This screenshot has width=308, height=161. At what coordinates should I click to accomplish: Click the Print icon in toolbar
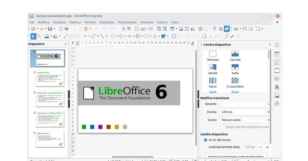(66, 29)
